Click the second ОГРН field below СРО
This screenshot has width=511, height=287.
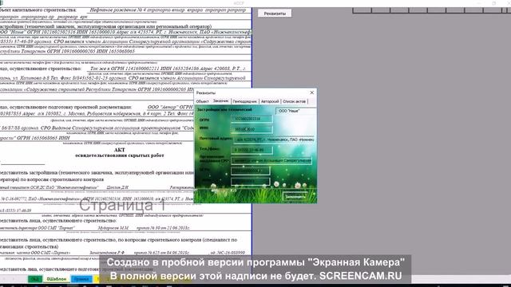250,171
